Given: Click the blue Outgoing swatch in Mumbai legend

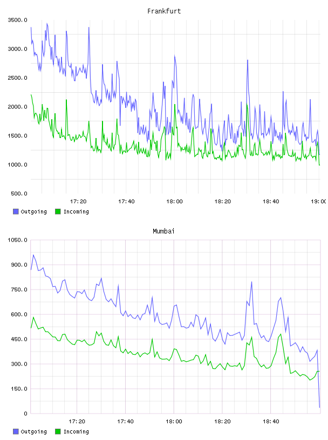Looking at the screenshot, I should point(16,431).
